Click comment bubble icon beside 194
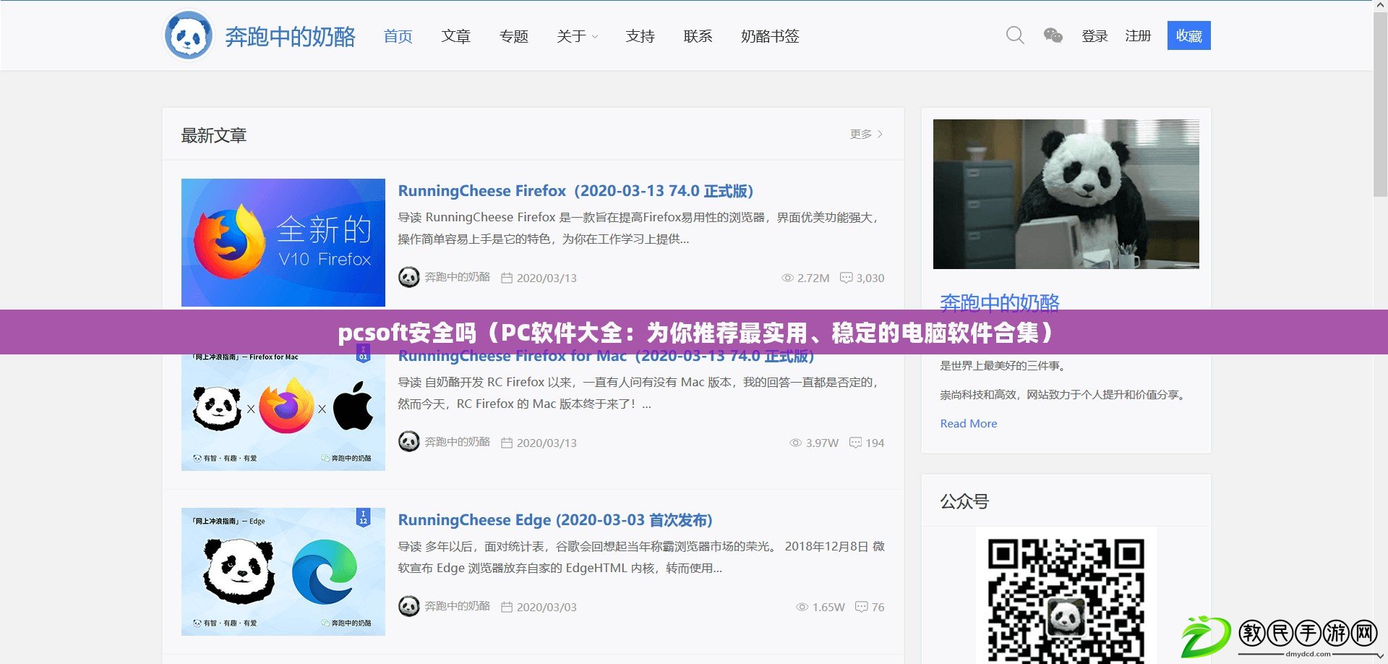 pyautogui.click(x=855, y=443)
